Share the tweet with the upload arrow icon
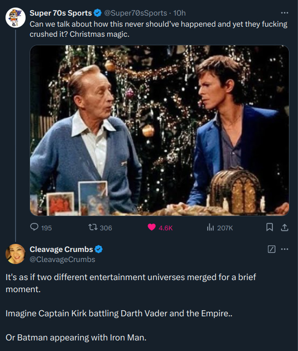This screenshot has width=298, height=351. pyautogui.click(x=284, y=227)
